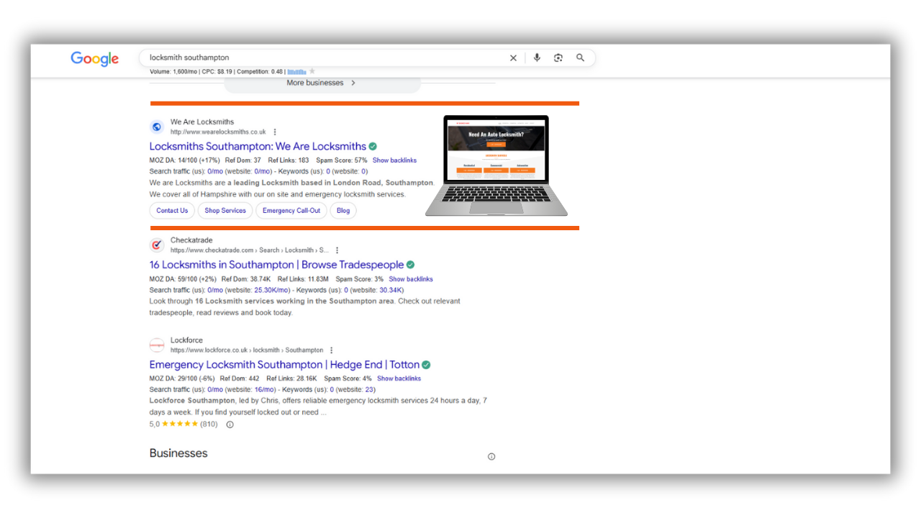This screenshot has height=518, width=921.
Task: Open three-dot menu for Lockforce result
Action: point(332,350)
